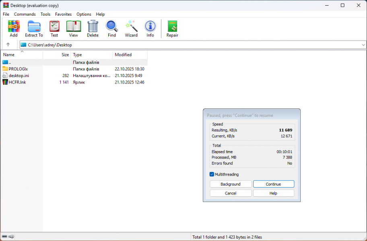Image resolution: width=367 pixels, height=241 pixels.
Task: Click the Repair toolbar icon
Action: [172, 27]
